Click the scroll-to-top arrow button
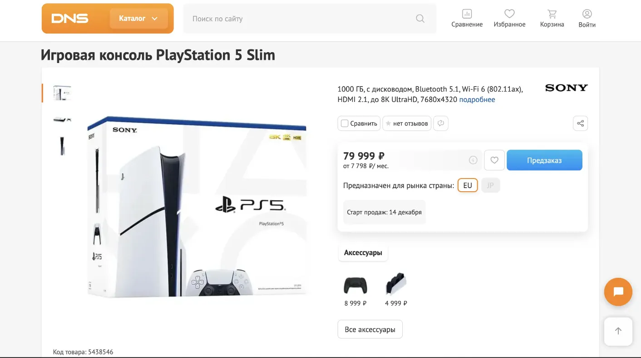 [618, 331]
